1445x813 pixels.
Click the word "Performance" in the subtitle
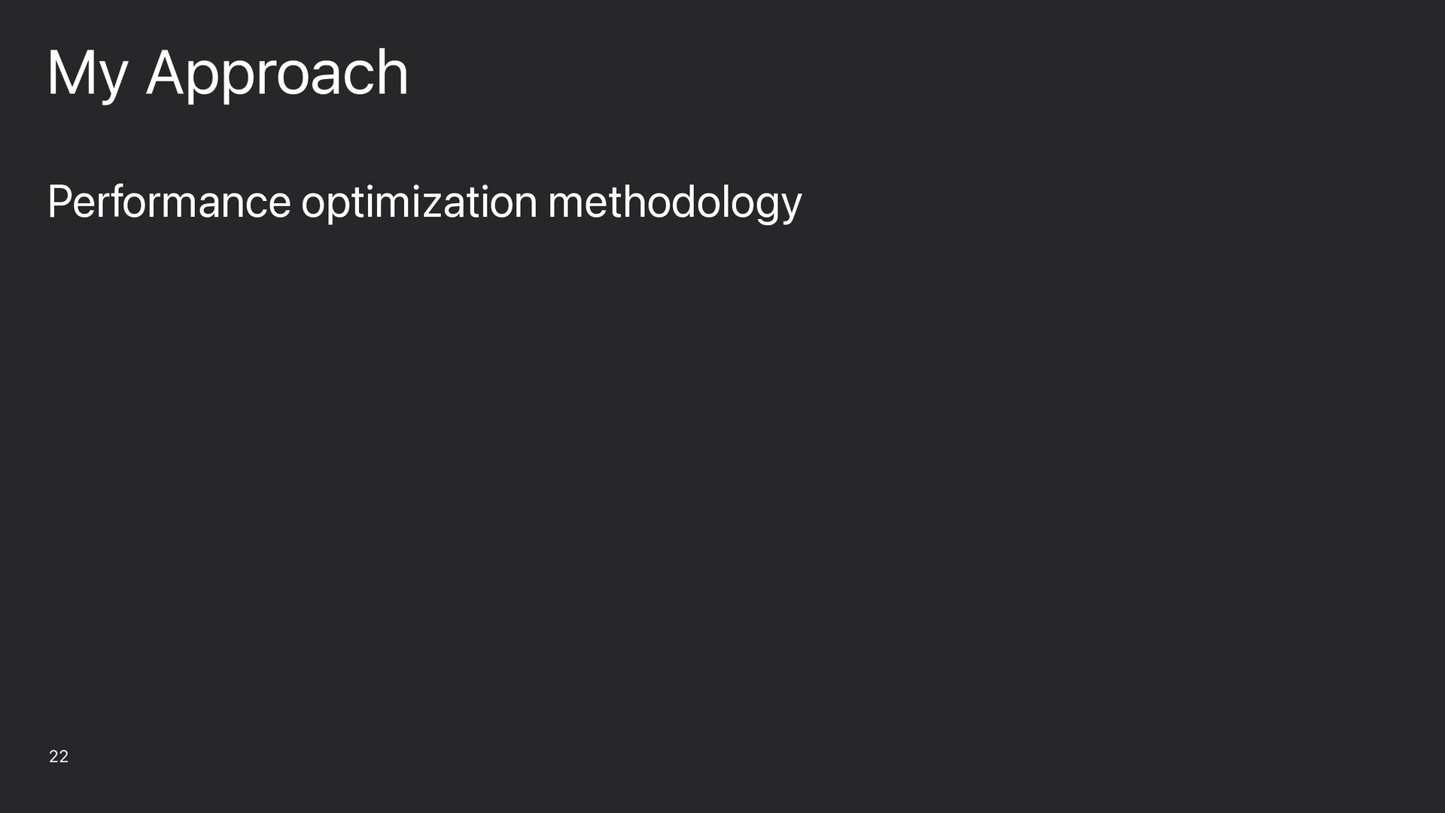click(169, 202)
